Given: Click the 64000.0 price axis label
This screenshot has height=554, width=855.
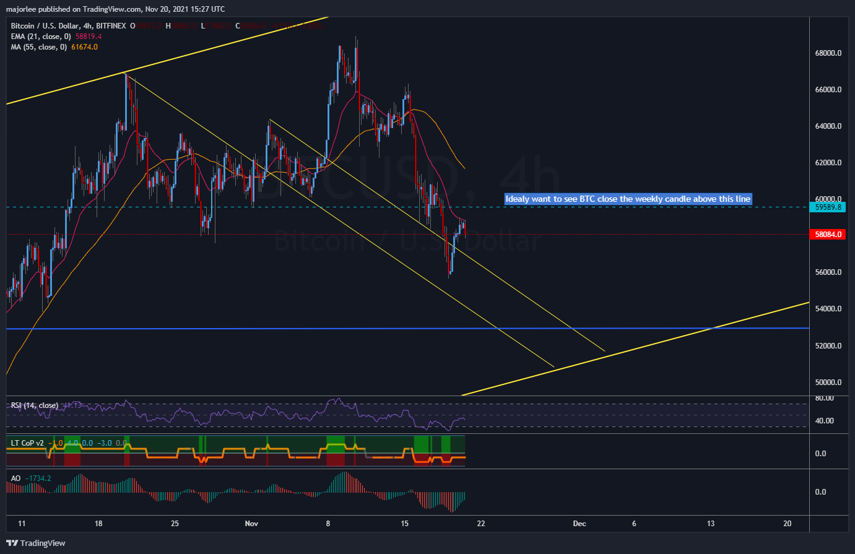Looking at the screenshot, I should 828,126.
